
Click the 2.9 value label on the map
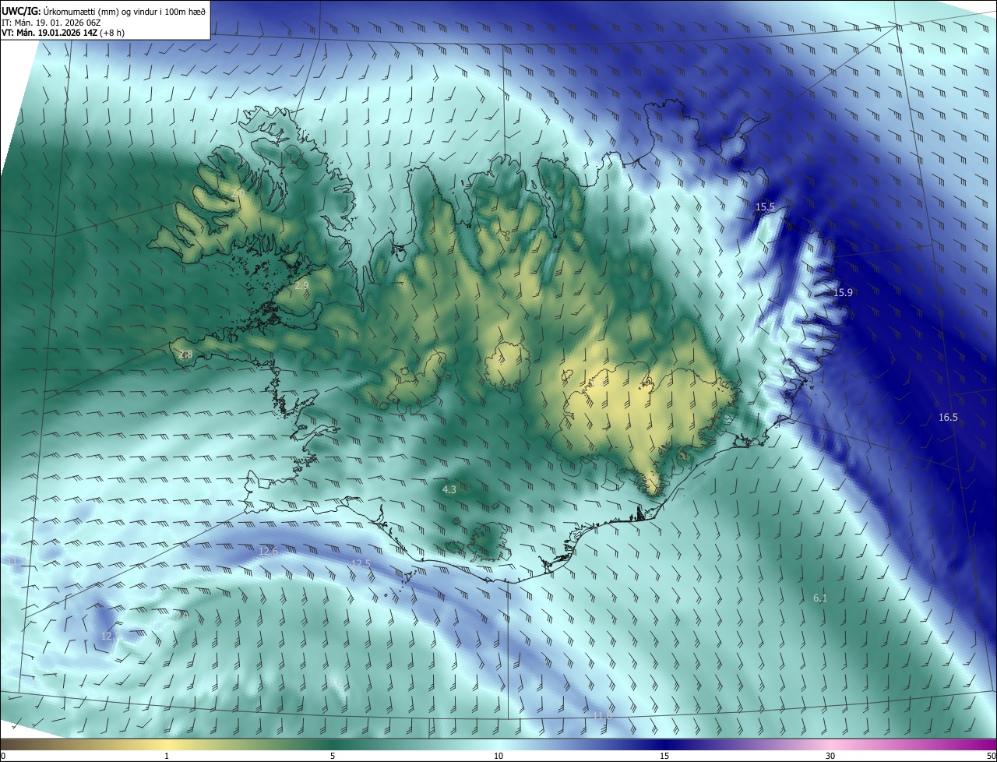tap(301, 286)
